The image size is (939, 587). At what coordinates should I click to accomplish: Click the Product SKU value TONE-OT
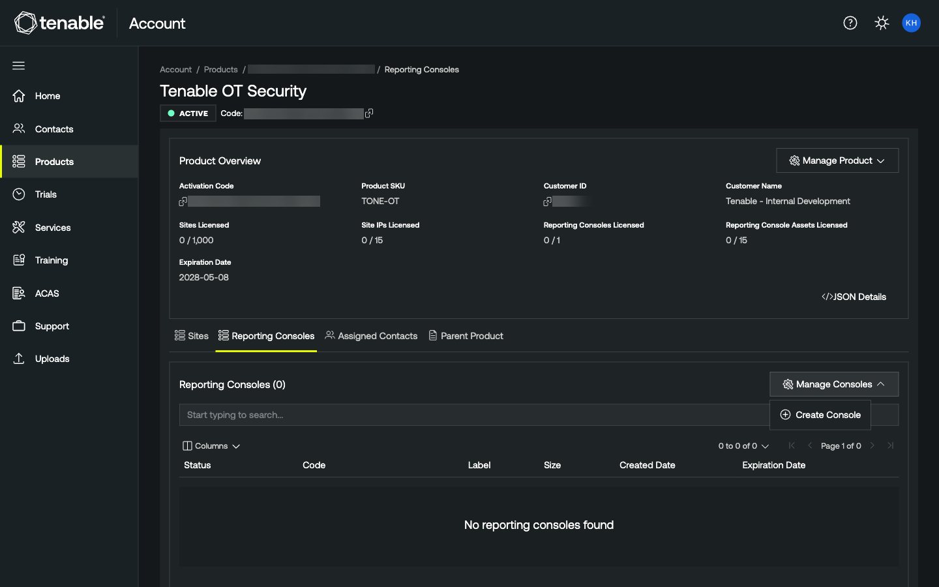pos(380,202)
